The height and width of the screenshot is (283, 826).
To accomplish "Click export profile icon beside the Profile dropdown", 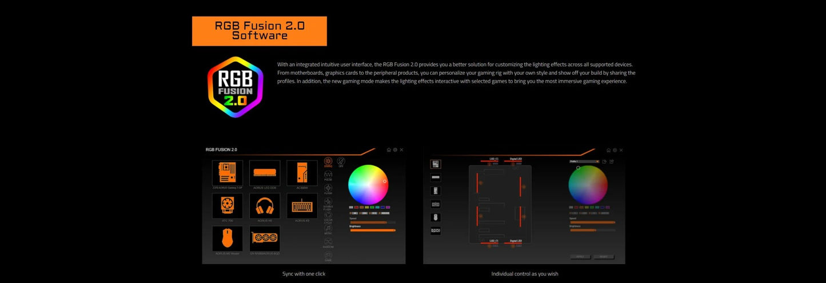I will coord(612,161).
